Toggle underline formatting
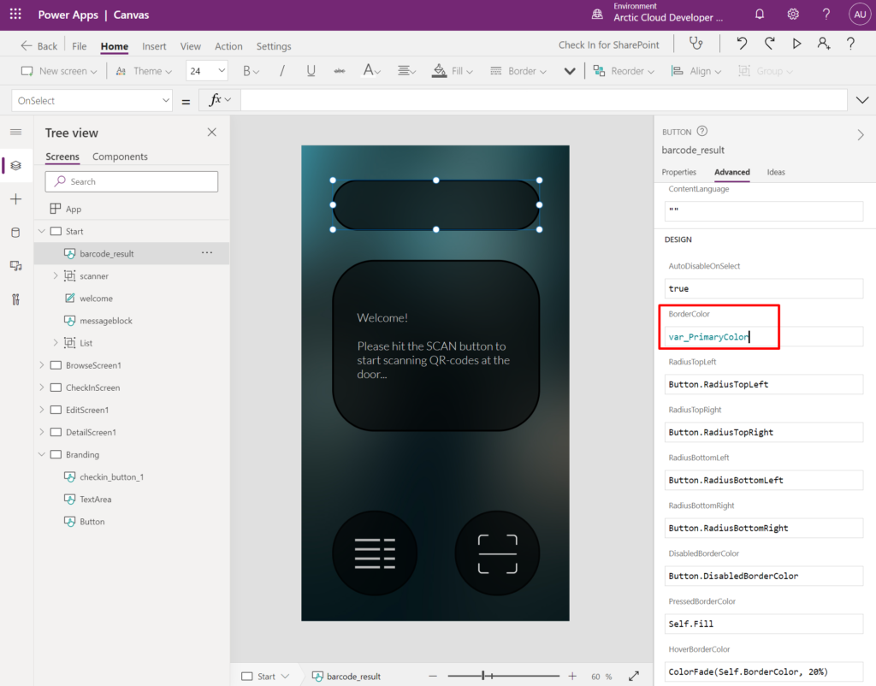The width and height of the screenshot is (876, 686). (311, 71)
